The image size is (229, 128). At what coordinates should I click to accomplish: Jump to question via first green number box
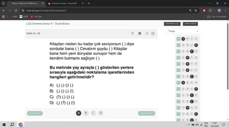(x=178, y=39)
